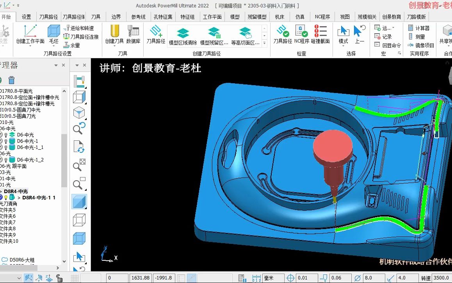This screenshot has width=452, height=283.
Task: Click the tool diameter icon in status bar
Action: pos(357,278)
